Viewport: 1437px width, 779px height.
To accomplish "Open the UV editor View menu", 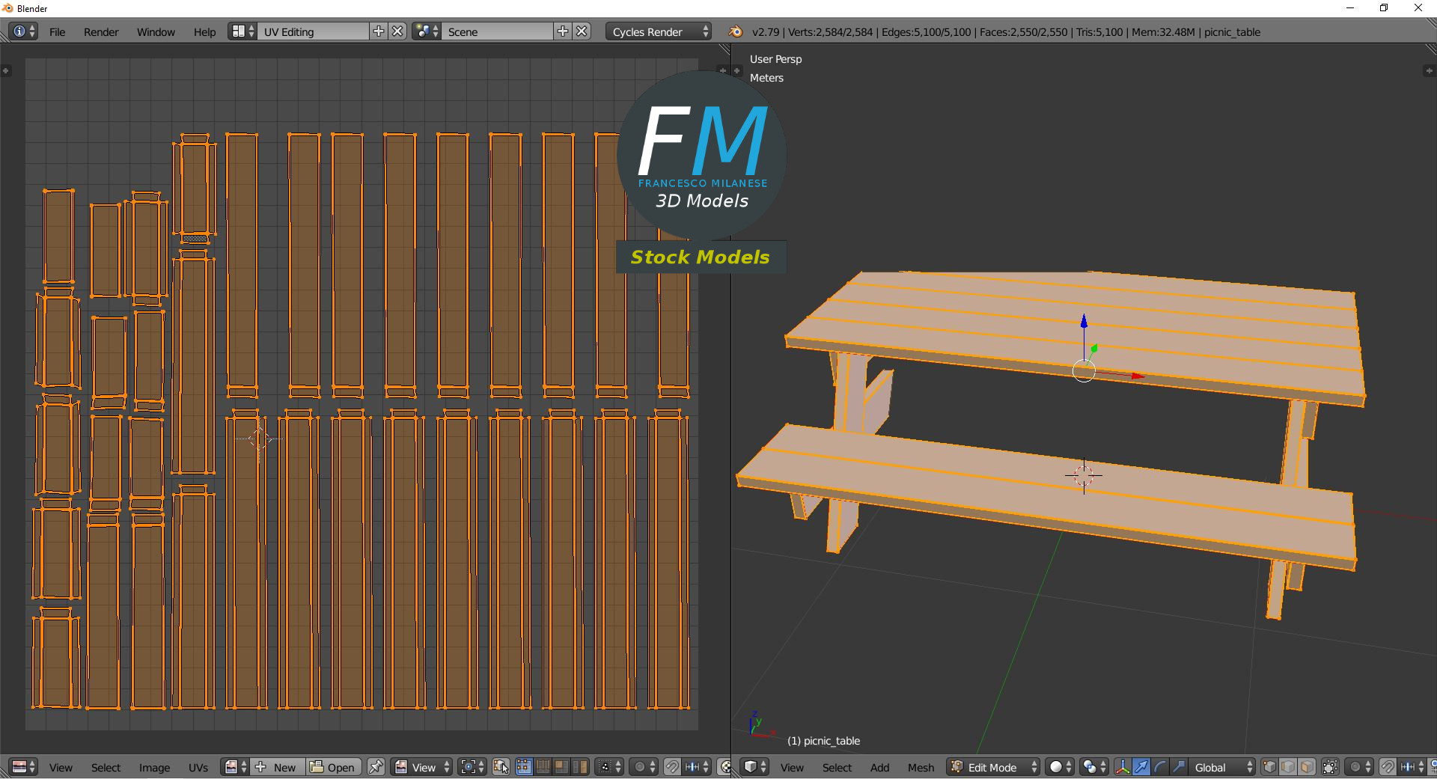I will pos(61,767).
